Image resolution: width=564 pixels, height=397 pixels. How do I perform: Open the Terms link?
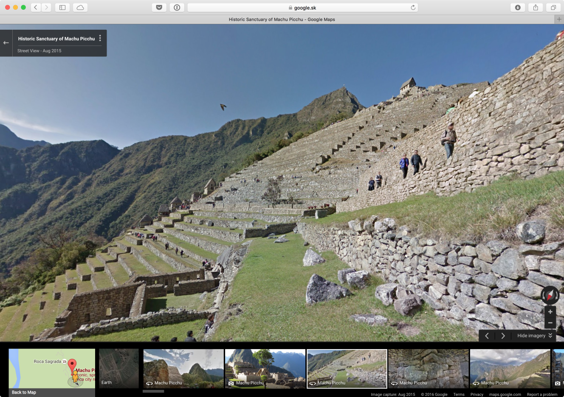pyautogui.click(x=459, y=394)
